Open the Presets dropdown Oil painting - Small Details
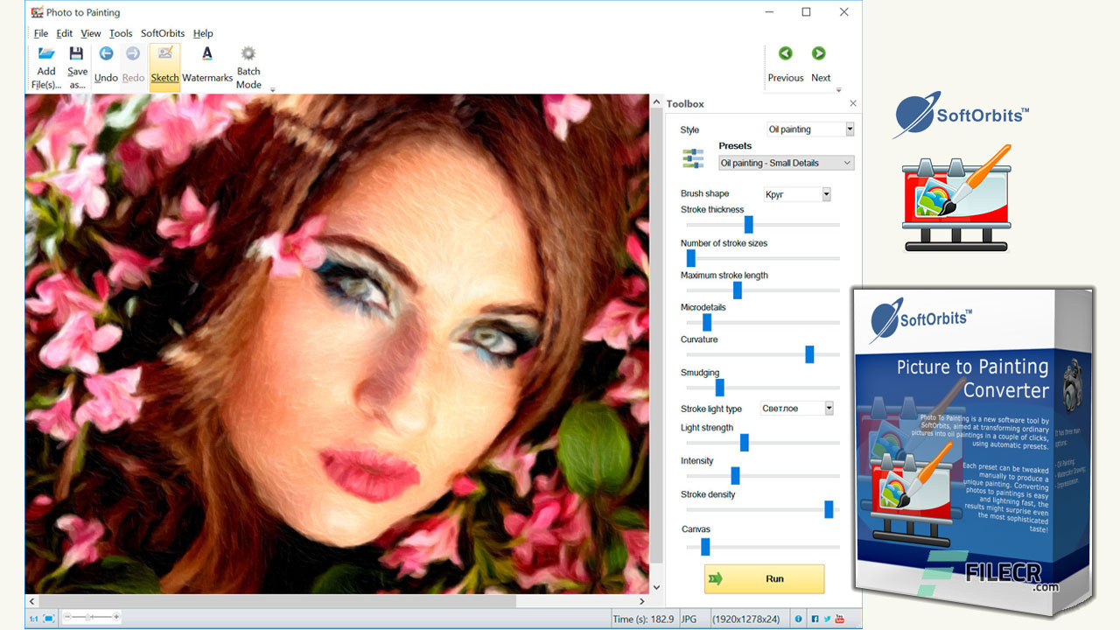 click(x=787, y=163)
